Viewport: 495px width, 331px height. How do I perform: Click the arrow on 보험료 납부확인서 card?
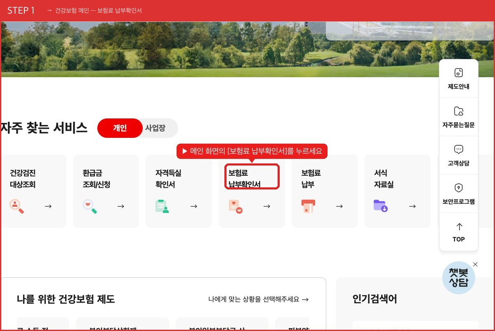coord(267,206)
